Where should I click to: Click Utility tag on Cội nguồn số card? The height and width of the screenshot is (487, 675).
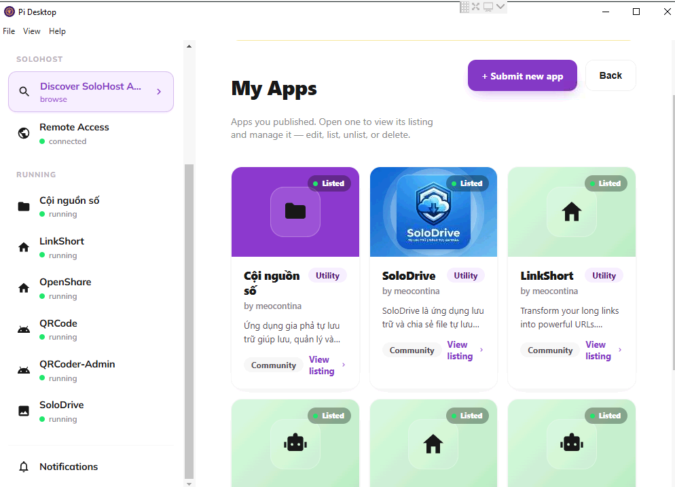tap(327, 276)
